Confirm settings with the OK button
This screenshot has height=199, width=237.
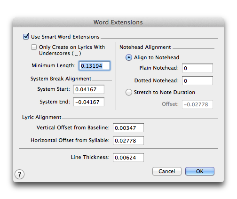[x=200, y=171]
